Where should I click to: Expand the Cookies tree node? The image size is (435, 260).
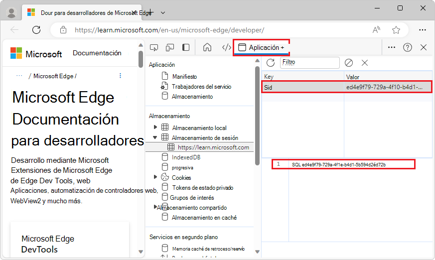pyautogui.click(x=155, y=177)
